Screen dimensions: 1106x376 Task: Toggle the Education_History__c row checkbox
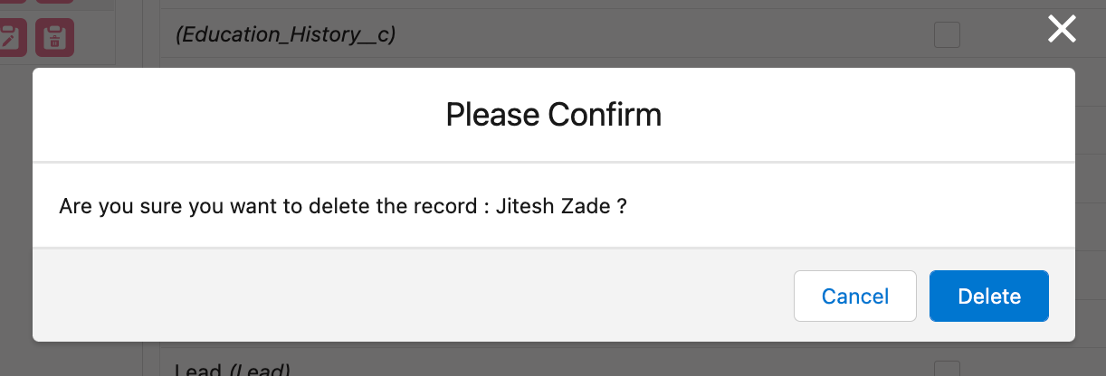click(x=947, y=35)
